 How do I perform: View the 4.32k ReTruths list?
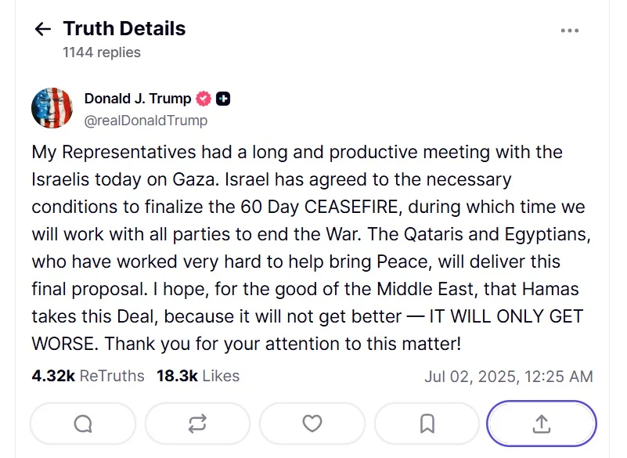(88, 376)
